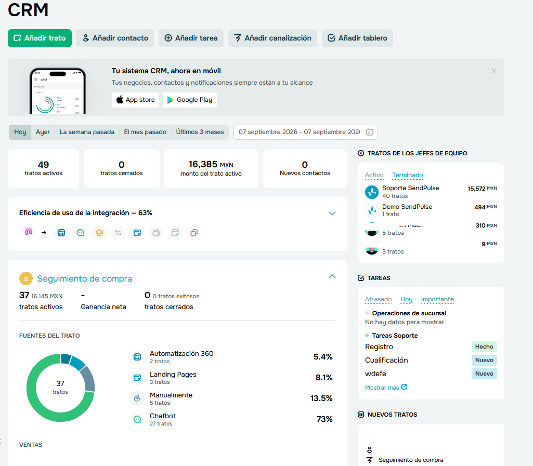Select the Hoy date filter
This screenshot has width=533, height=466.
(x=20, y=132)
